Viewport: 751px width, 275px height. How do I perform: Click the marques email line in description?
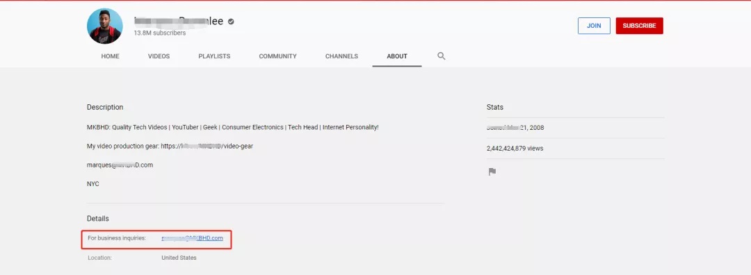[x=120, y=165]
